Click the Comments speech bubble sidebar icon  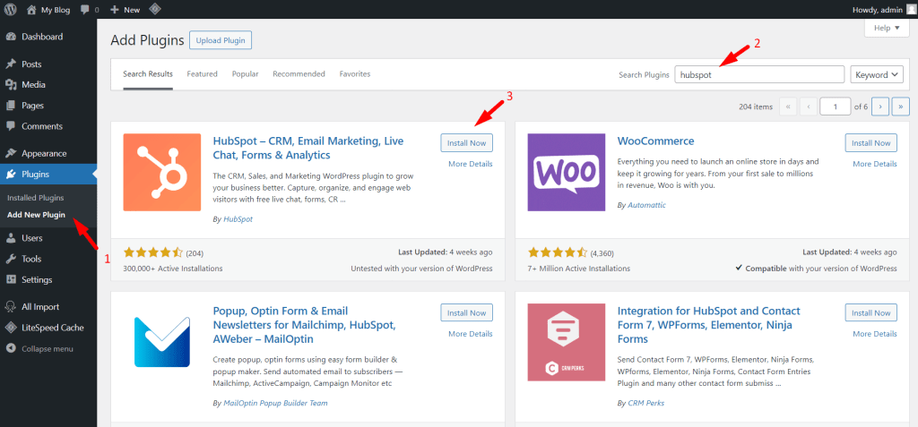pyautogui.click(x=11, y=126)
